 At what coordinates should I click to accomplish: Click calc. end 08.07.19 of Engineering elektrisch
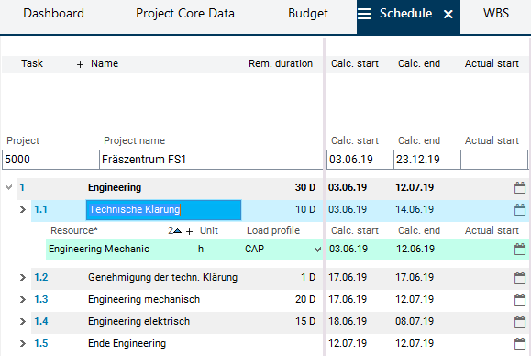point(415,321)
